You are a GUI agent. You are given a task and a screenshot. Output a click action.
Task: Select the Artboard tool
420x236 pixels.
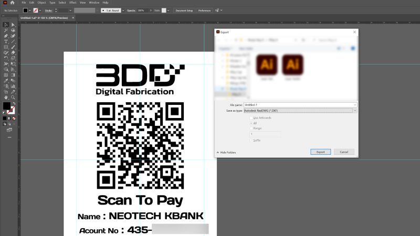[6, 92]
